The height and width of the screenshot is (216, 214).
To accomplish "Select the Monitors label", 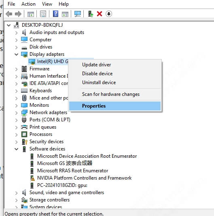I will coord(39,105).
